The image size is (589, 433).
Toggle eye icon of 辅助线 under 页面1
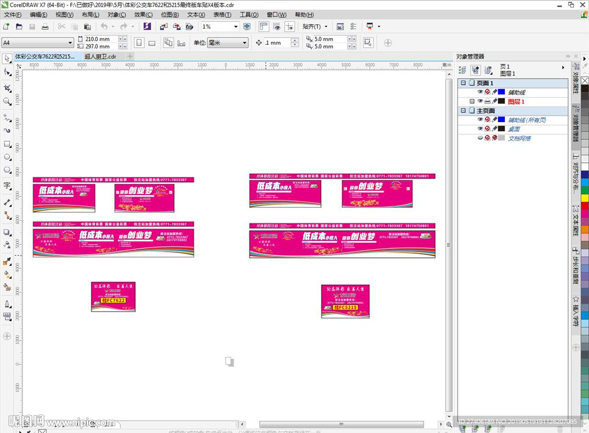(x=480, y=92)
